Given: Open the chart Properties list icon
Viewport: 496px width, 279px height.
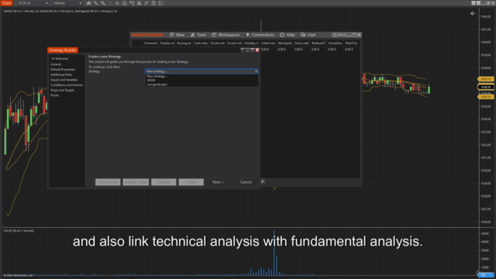Looking at the screenshot, I should click(161, 3).
